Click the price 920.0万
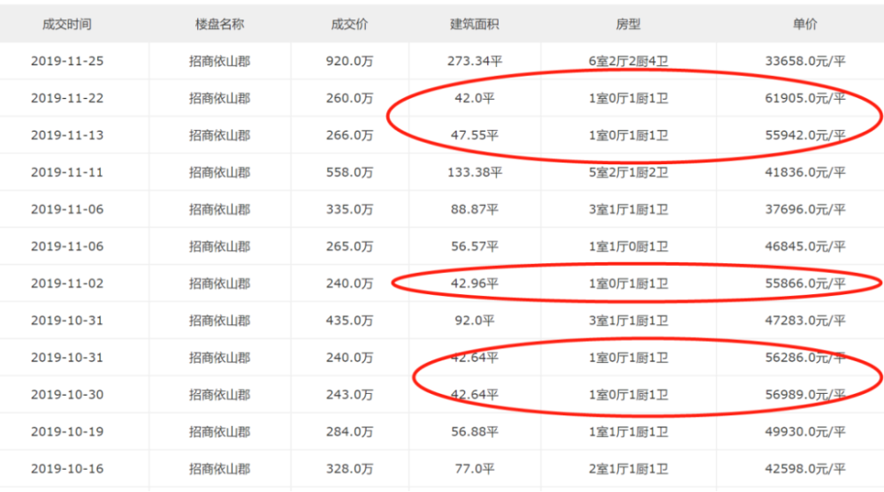Viewport: 884px width, 492px height. 349,61
